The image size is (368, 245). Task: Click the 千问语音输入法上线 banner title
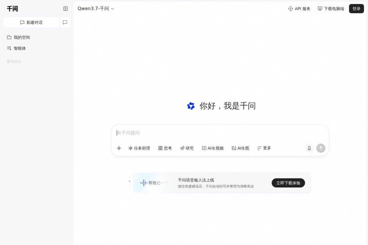(196, 180)
